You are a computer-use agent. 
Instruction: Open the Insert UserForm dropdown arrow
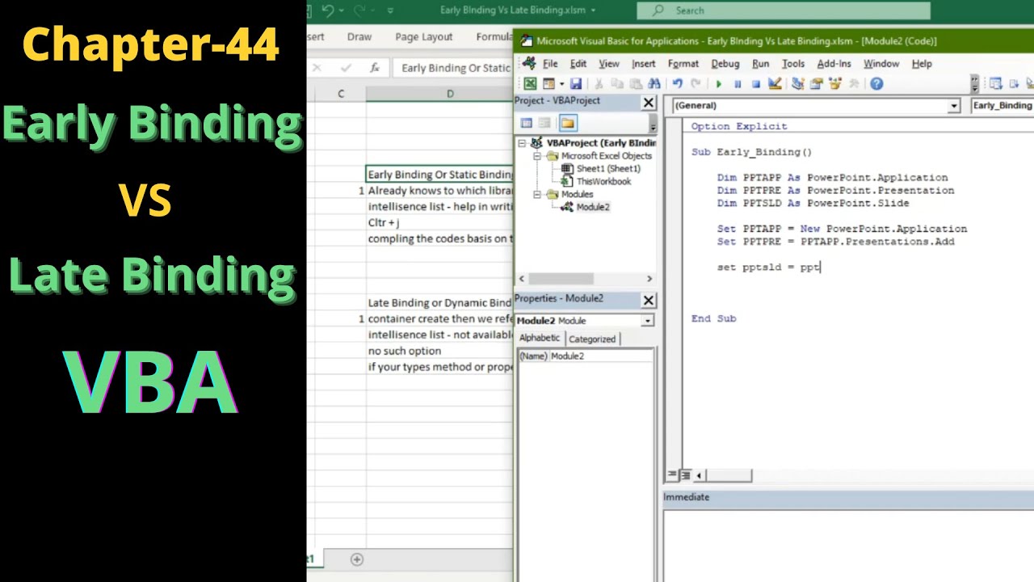tap(561, 84)
